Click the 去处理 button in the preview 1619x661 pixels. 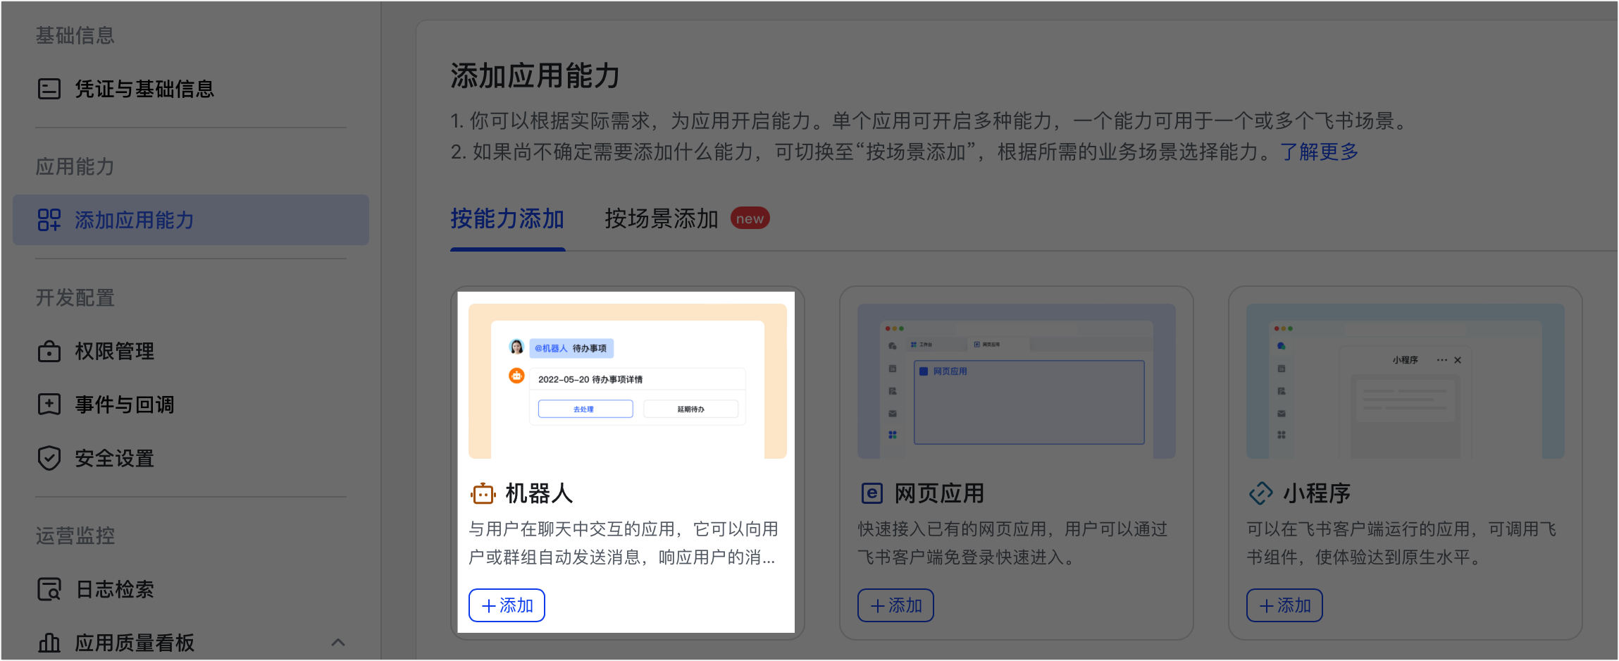585,409
